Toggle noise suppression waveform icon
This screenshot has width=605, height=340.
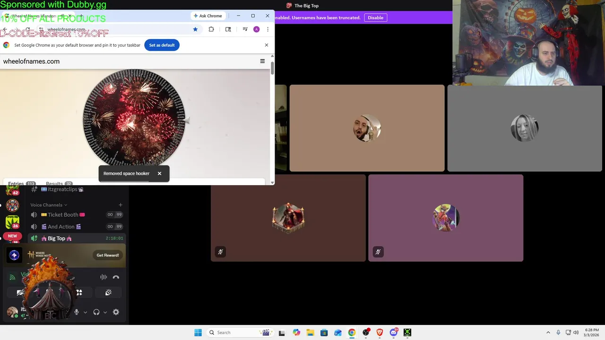104,277
